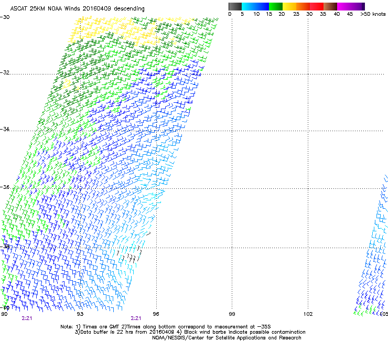Click the small yellow barb patch near -32 latitude
Viewport: 388px width, 341px height.
coord(67,84)
